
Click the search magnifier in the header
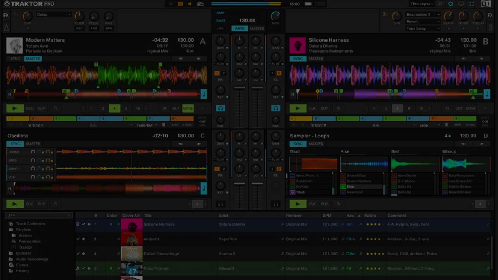(440, 4)
